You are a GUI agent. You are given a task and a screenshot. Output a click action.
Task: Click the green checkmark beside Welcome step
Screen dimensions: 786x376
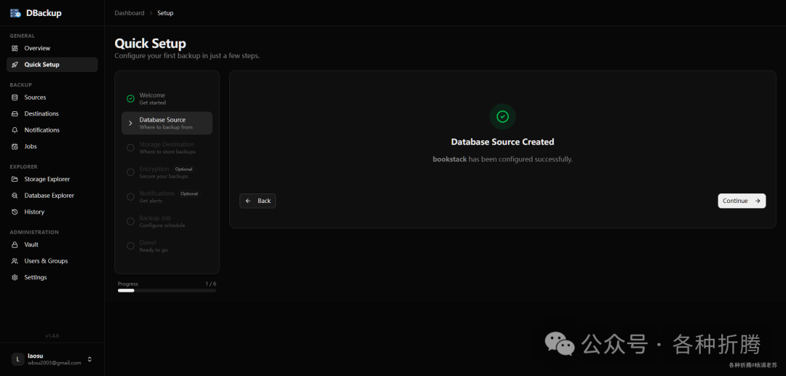coord(130,99)
